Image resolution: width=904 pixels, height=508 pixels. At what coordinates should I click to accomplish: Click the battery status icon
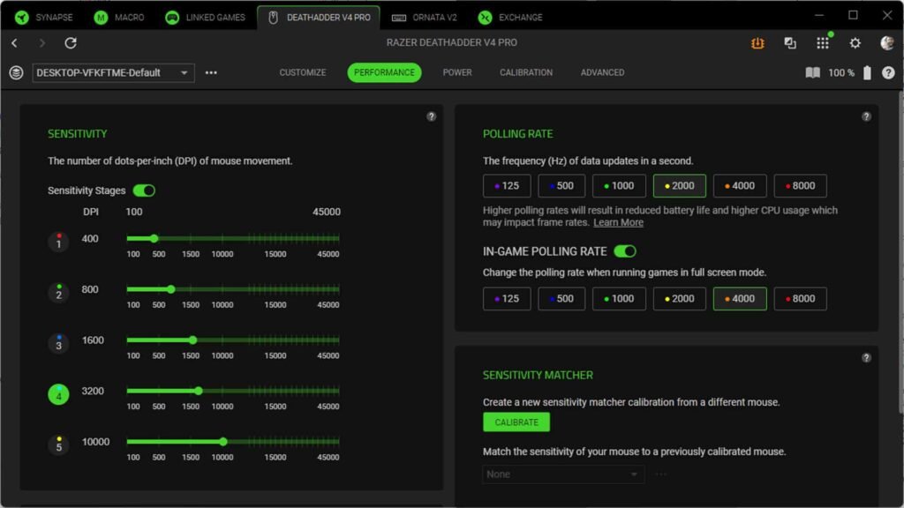[x=867, y=72]
